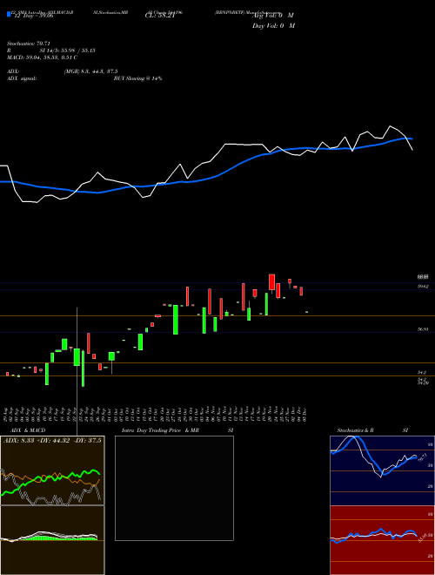Click the blue SMA legend square
This screenshot has height=575, width=435.
[x=9, y=14]
